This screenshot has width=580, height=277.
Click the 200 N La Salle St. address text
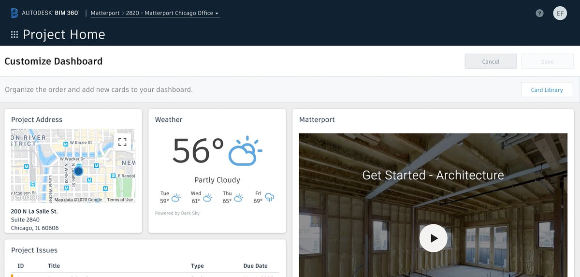pos(34,212)
